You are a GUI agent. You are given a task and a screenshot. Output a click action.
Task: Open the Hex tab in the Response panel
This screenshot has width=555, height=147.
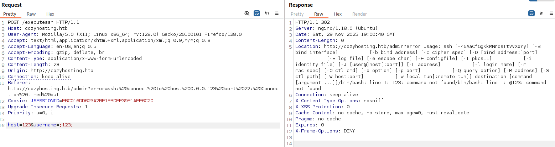click(337, 14)
